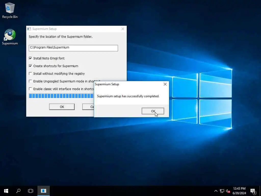
Task: Enable Install without modifying the registry
Action: click(30, 73)
